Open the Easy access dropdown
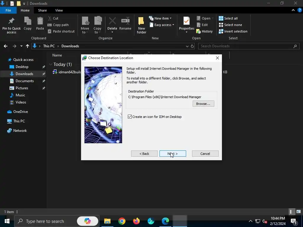This screenshot has height=227, width=303. tap(162, 25)
